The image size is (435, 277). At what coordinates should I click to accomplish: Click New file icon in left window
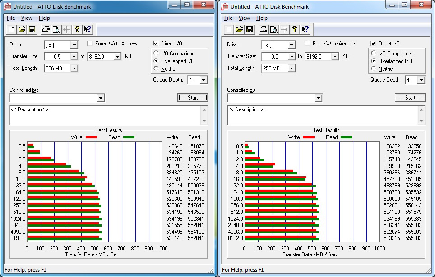tap(12, 29)
